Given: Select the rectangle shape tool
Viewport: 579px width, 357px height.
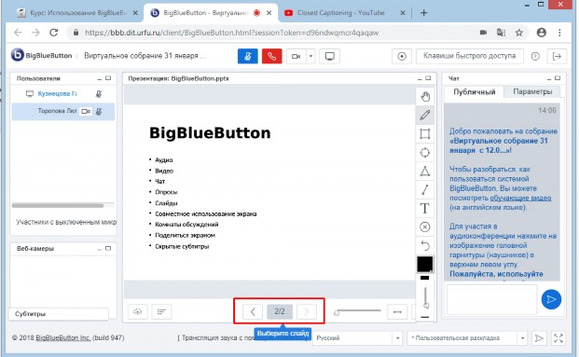Looking at the screenshot, I should (x=425, y=133).
